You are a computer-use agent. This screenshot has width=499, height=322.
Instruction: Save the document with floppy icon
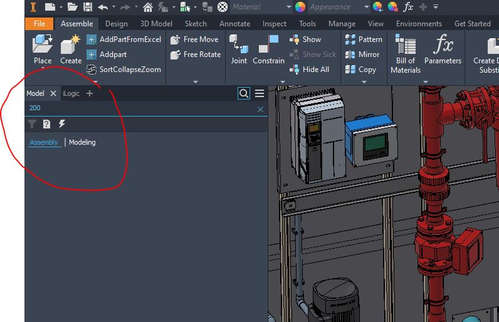[x=88, y=7]
